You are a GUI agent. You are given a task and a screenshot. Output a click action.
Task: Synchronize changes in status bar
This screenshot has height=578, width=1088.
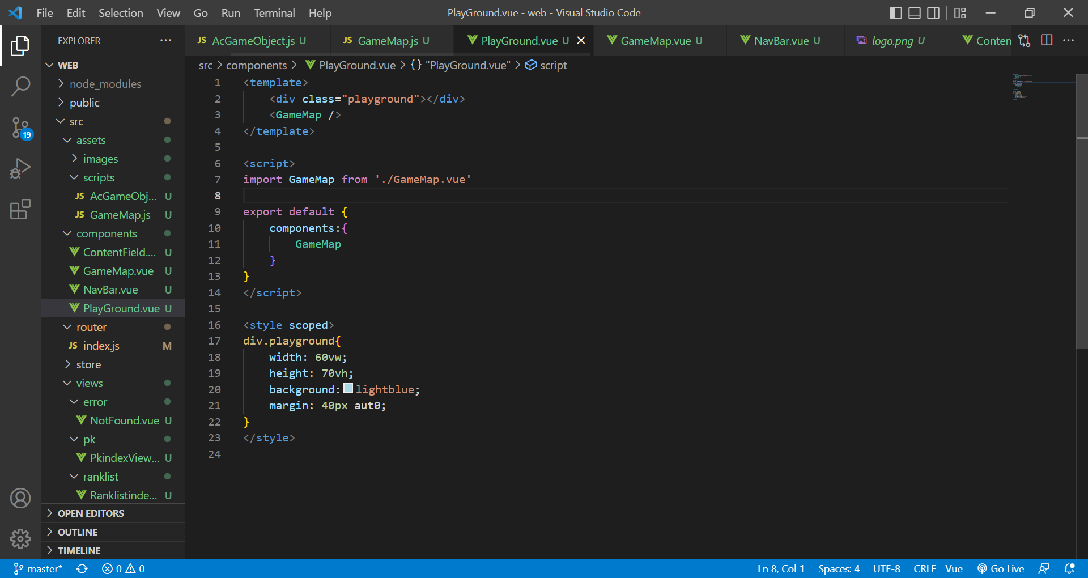(x=82, y=568)
